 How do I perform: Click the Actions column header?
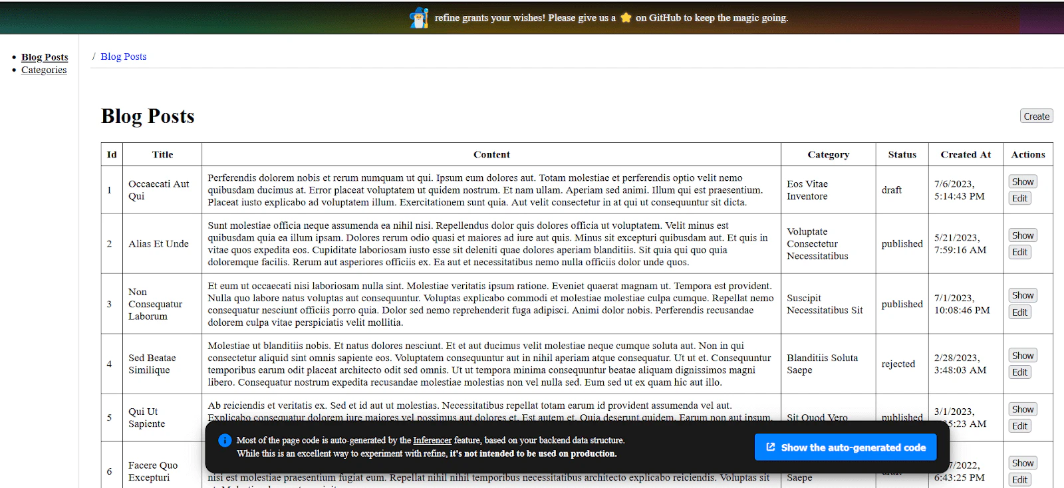(x=1028, y=154)
